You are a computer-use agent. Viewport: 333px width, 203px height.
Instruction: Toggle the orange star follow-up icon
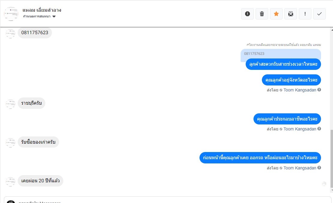276,14
